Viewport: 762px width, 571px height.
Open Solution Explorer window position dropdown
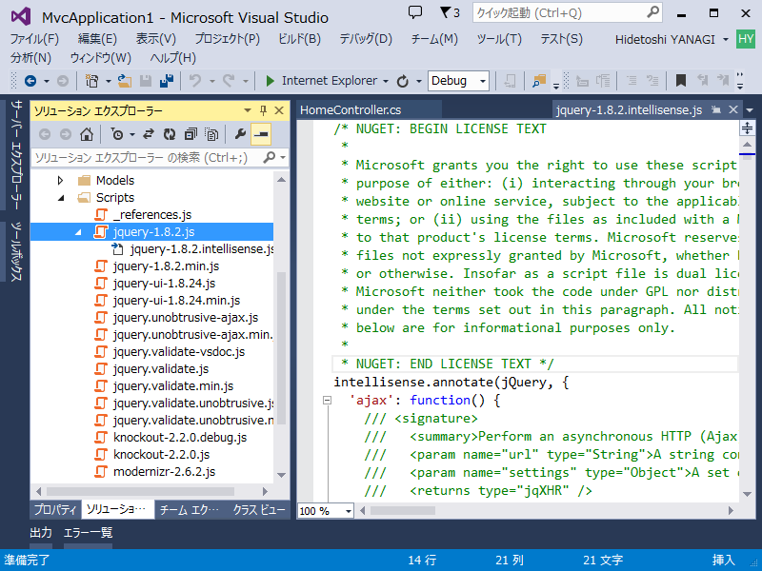point(248,110)
